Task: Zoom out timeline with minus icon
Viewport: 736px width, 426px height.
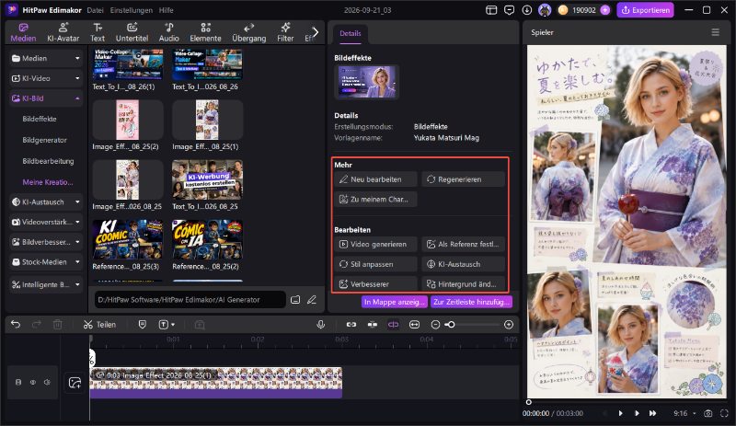Action: tap(435, 325)
